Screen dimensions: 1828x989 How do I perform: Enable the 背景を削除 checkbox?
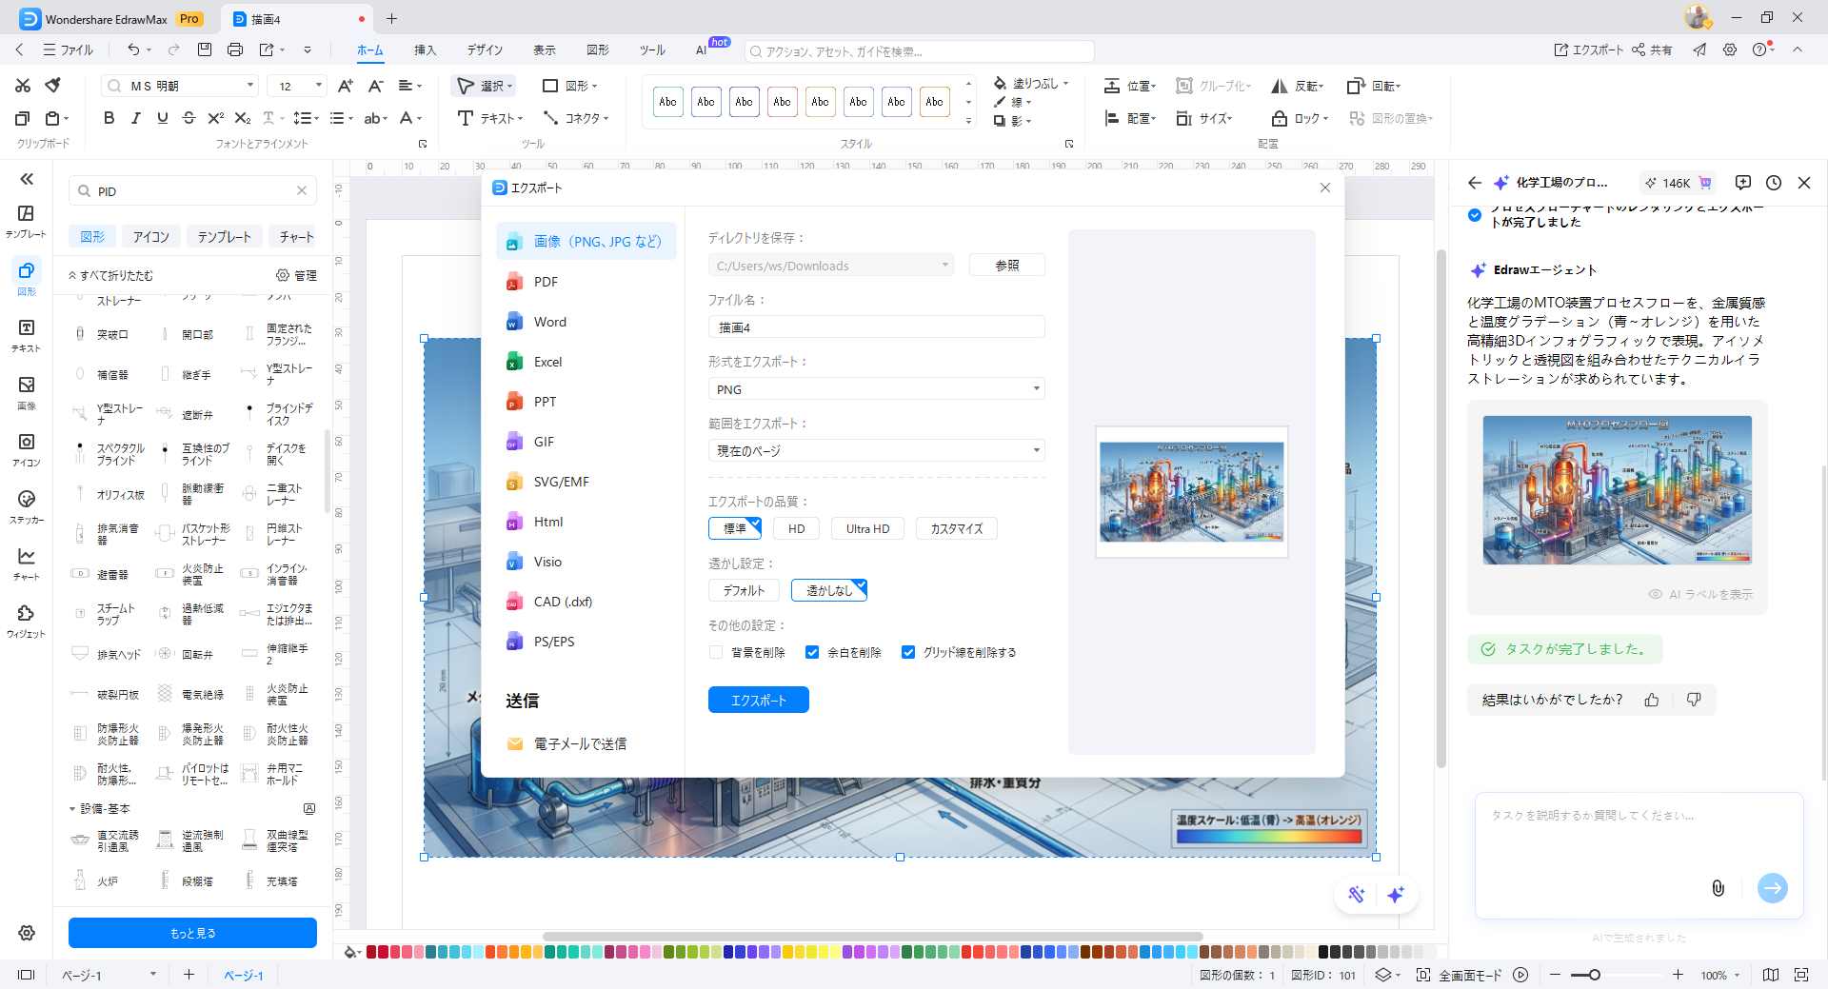(x=715, y=652)
